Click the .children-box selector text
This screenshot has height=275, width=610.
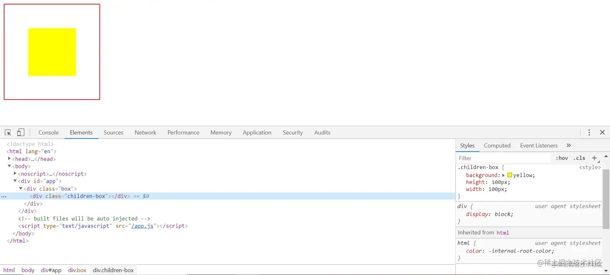point(478,167)
